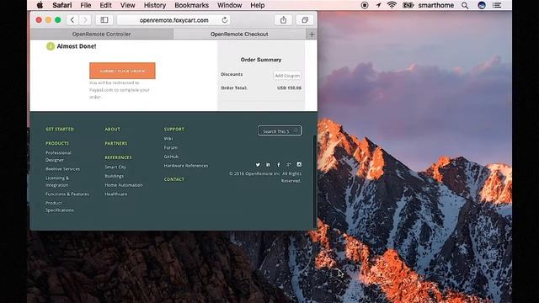Open Spotlight search

(465, 5)
